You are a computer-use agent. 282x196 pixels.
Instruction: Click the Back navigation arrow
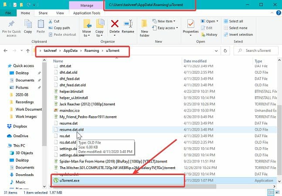6,51
